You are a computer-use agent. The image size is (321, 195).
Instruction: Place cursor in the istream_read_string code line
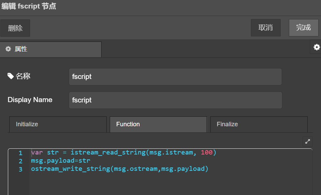124,152
